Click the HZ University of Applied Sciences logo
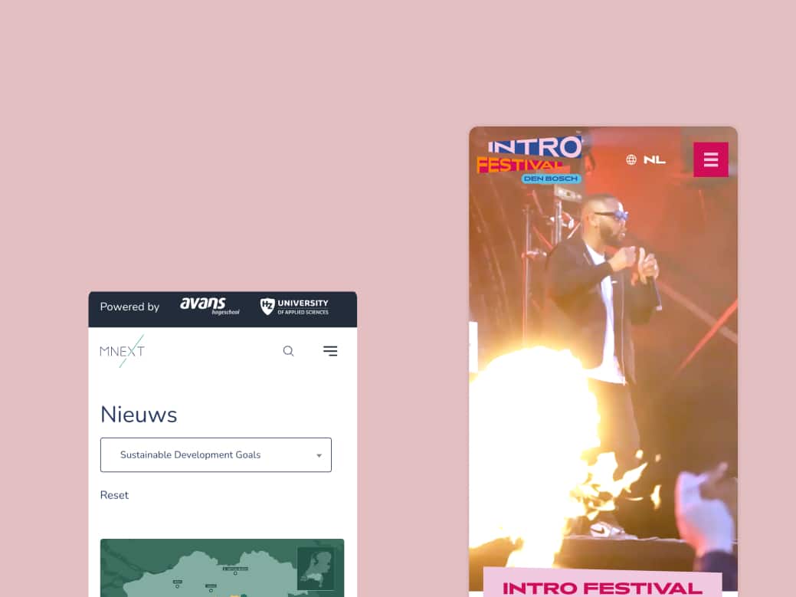This screenshot has height=597, width=796. tap(294, 307)
